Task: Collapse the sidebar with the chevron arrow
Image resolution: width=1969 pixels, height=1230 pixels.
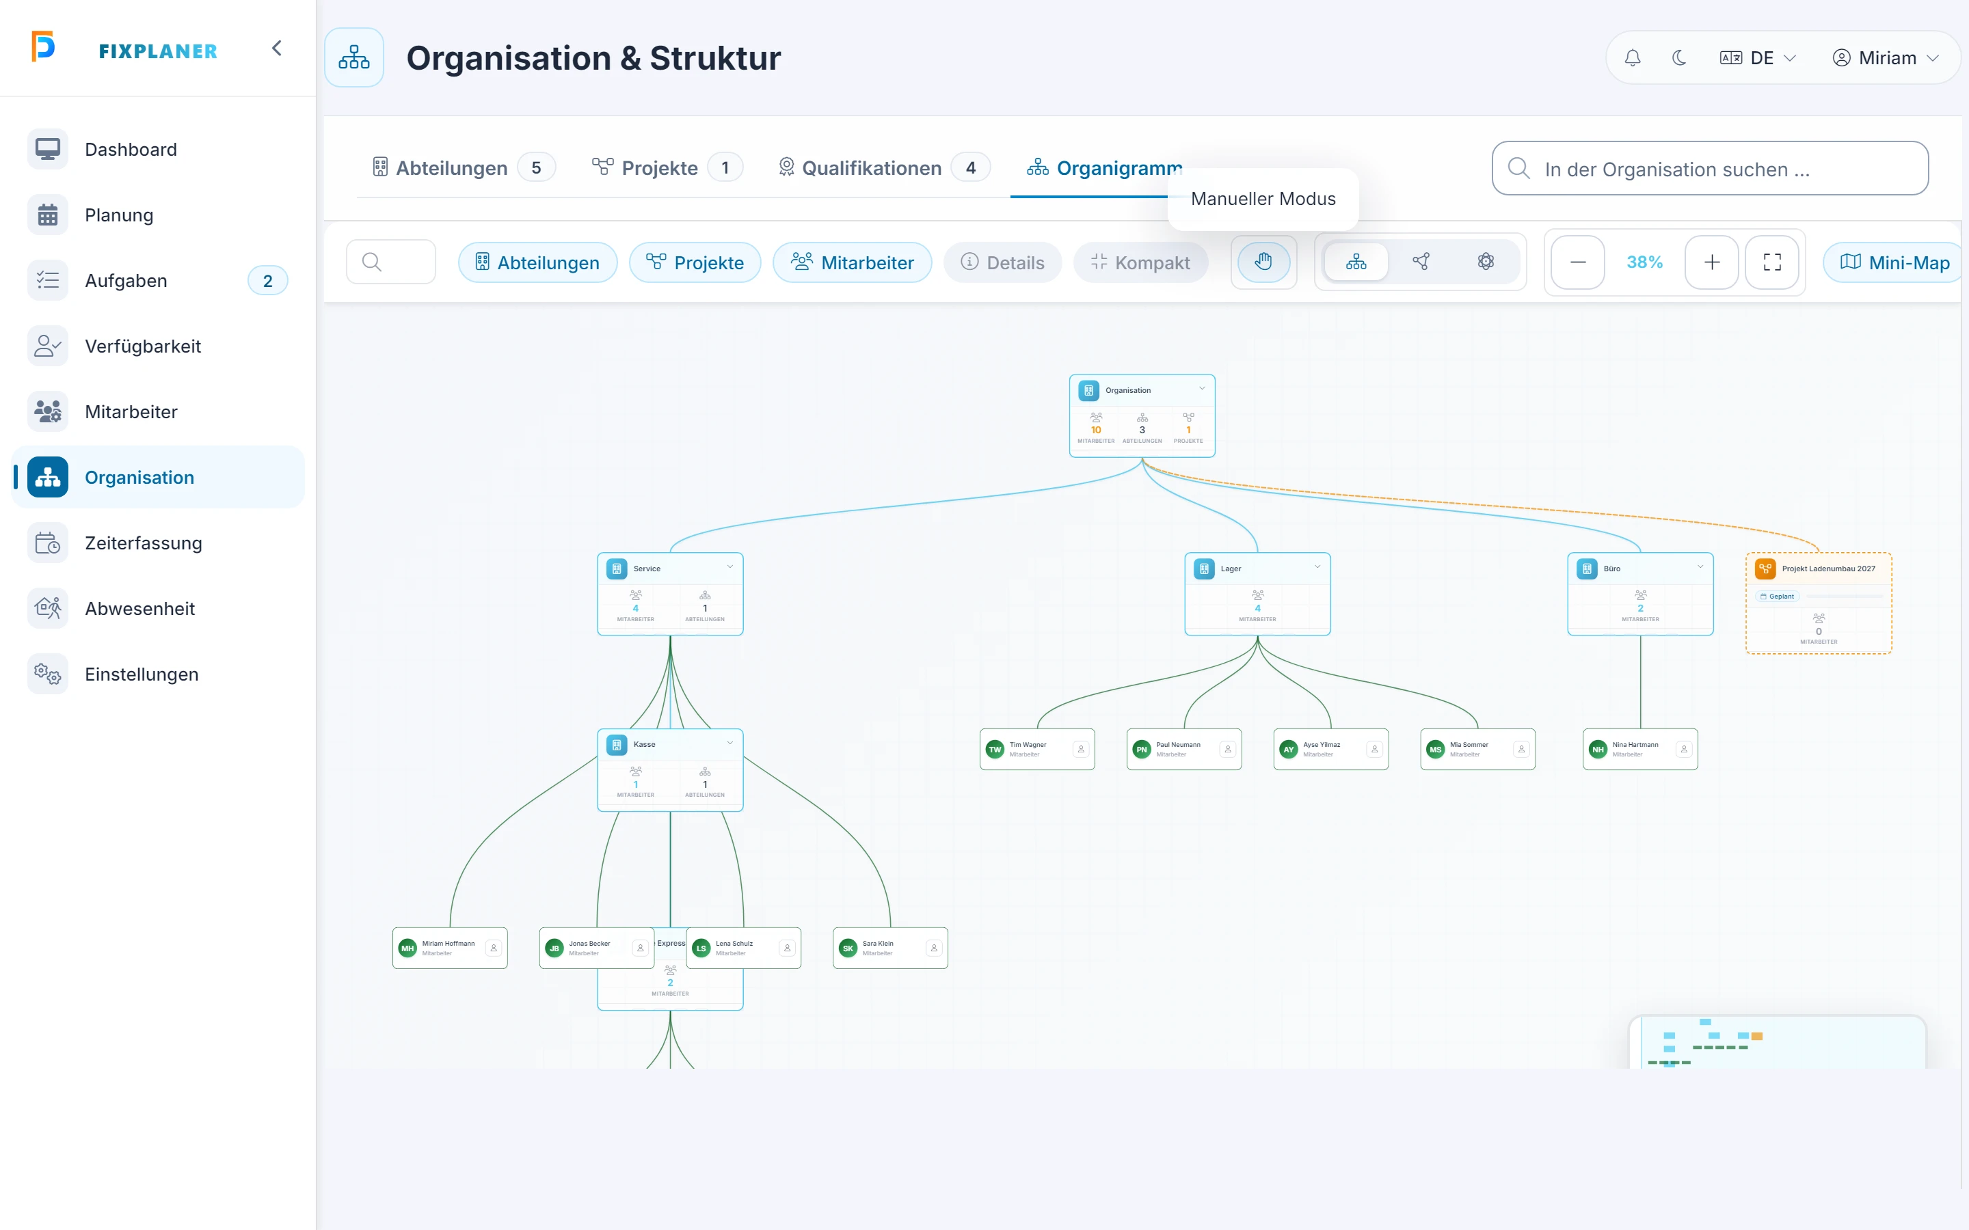Action: tap(277, 49)
